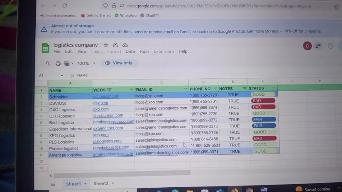Select the *(888)814-8486 phone cell
The width and height of the screenshot is (342, 192).
tap(204, 139)
